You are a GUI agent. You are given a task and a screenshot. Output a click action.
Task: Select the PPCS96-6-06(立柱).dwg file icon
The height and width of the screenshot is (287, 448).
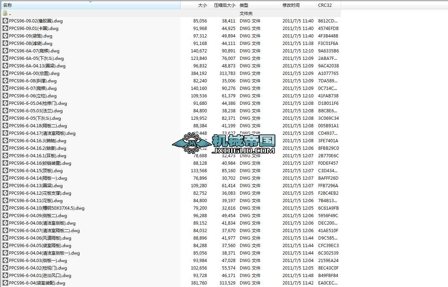tap(5, 96)
